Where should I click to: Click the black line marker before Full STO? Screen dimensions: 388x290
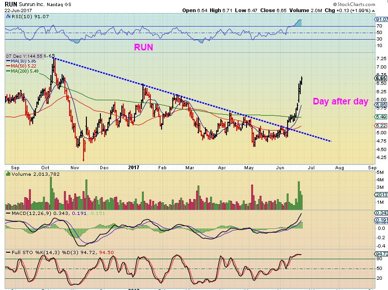click(8, 252)
